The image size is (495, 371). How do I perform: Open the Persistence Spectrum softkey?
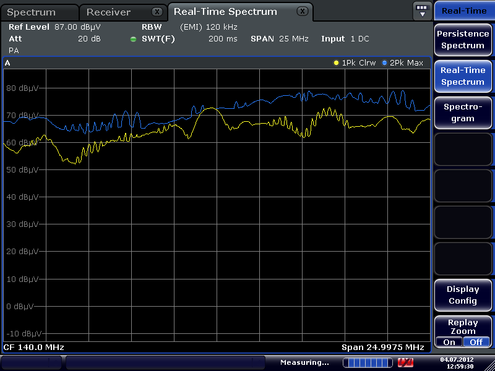pos(463,40)
